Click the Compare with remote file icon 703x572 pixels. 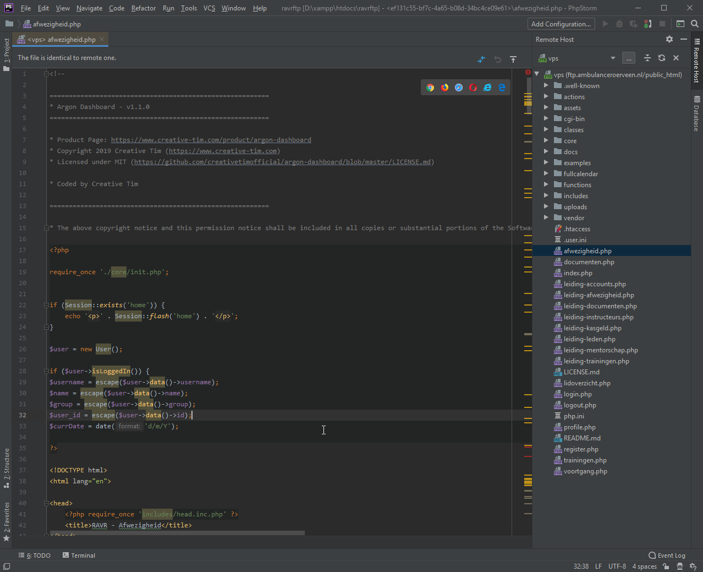[x=481, y=59]
